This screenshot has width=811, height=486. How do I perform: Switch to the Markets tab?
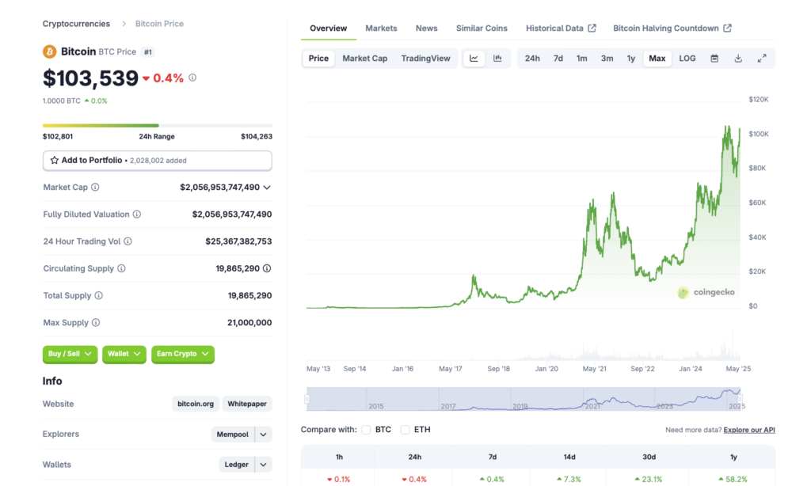[x=381, y=28]
